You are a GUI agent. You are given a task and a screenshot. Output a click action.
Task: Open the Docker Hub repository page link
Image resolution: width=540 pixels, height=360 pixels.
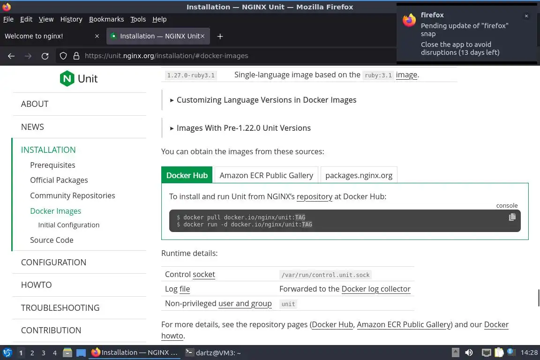pyautogui.click(x=332, y=324)
